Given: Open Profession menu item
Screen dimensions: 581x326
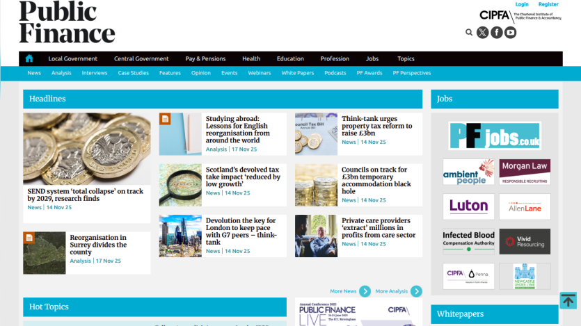Looking at the screenshot, I should pos(335,58).
